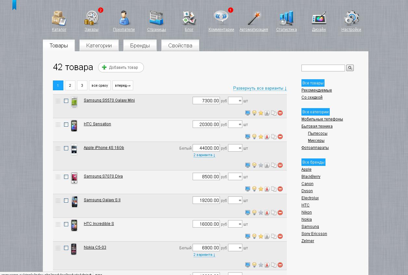The width and height of the screenshot is (408, 275).
Task: Switch to the Категории tab
Action: (99, 46)
